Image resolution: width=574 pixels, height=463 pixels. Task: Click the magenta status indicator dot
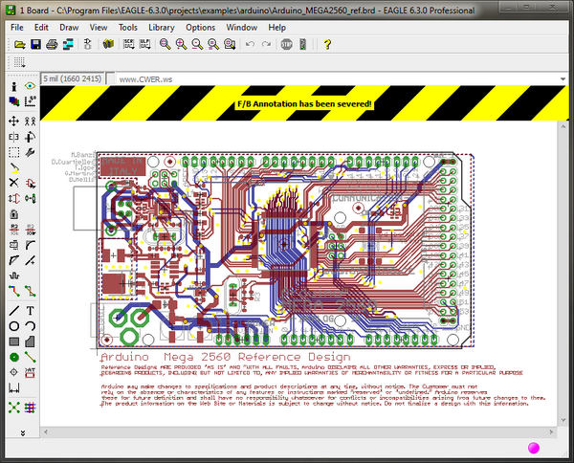(x=533, y=448)
